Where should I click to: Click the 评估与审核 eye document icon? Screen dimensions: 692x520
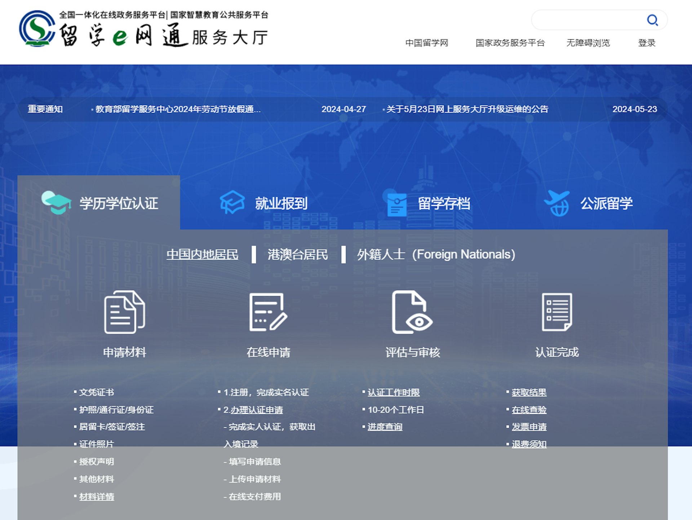412,312
